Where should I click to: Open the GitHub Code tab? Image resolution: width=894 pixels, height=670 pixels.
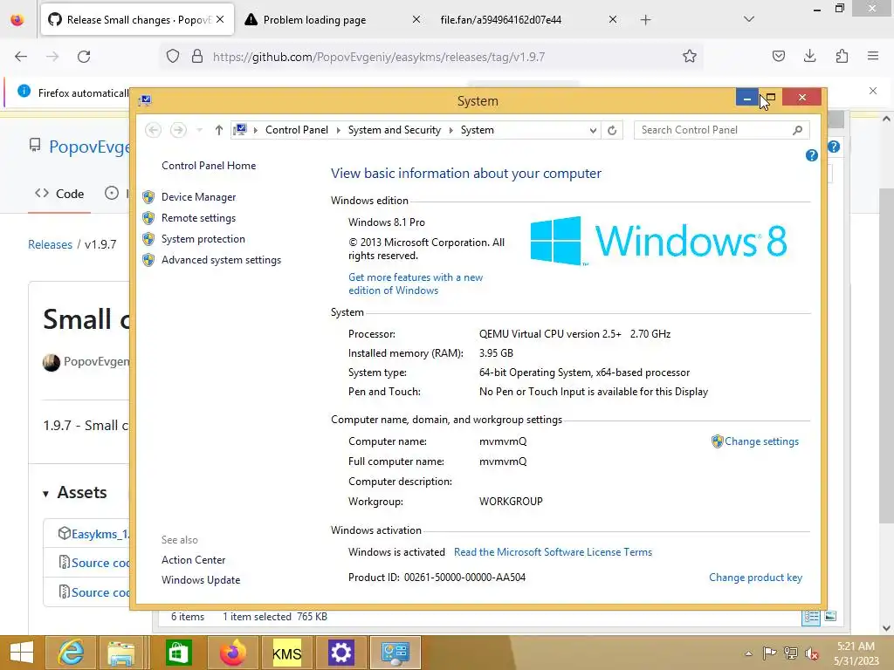[x=59, y=195]
